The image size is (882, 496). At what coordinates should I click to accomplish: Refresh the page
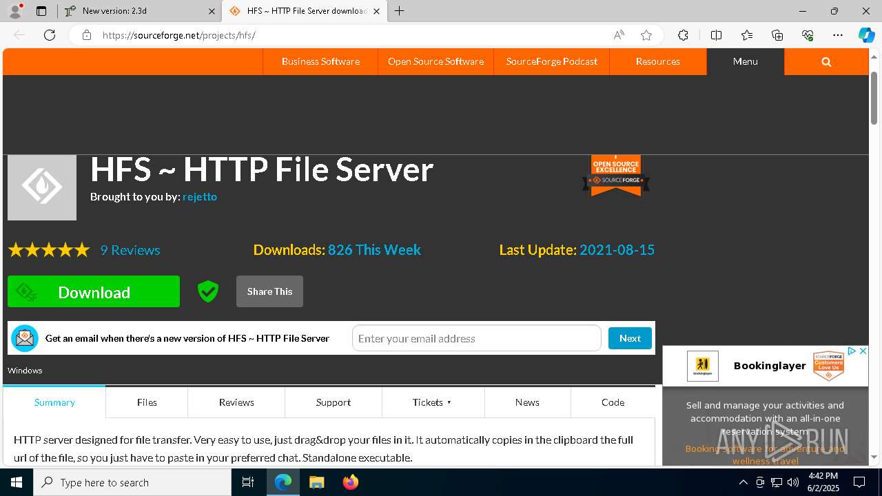(50, 35)
